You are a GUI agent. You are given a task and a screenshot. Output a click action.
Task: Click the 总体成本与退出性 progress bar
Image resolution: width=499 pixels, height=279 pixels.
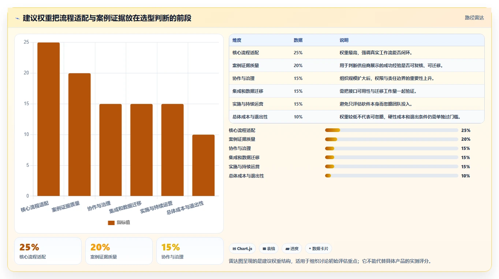pos(392,176)
